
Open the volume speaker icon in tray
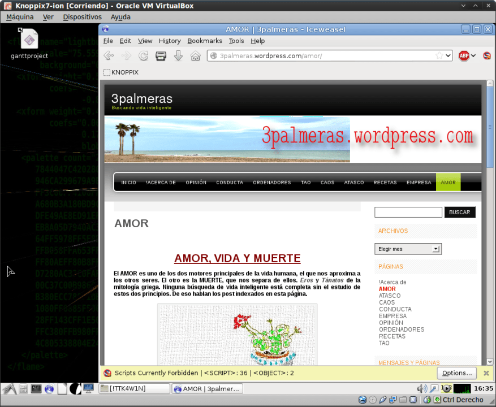(421, 388)
